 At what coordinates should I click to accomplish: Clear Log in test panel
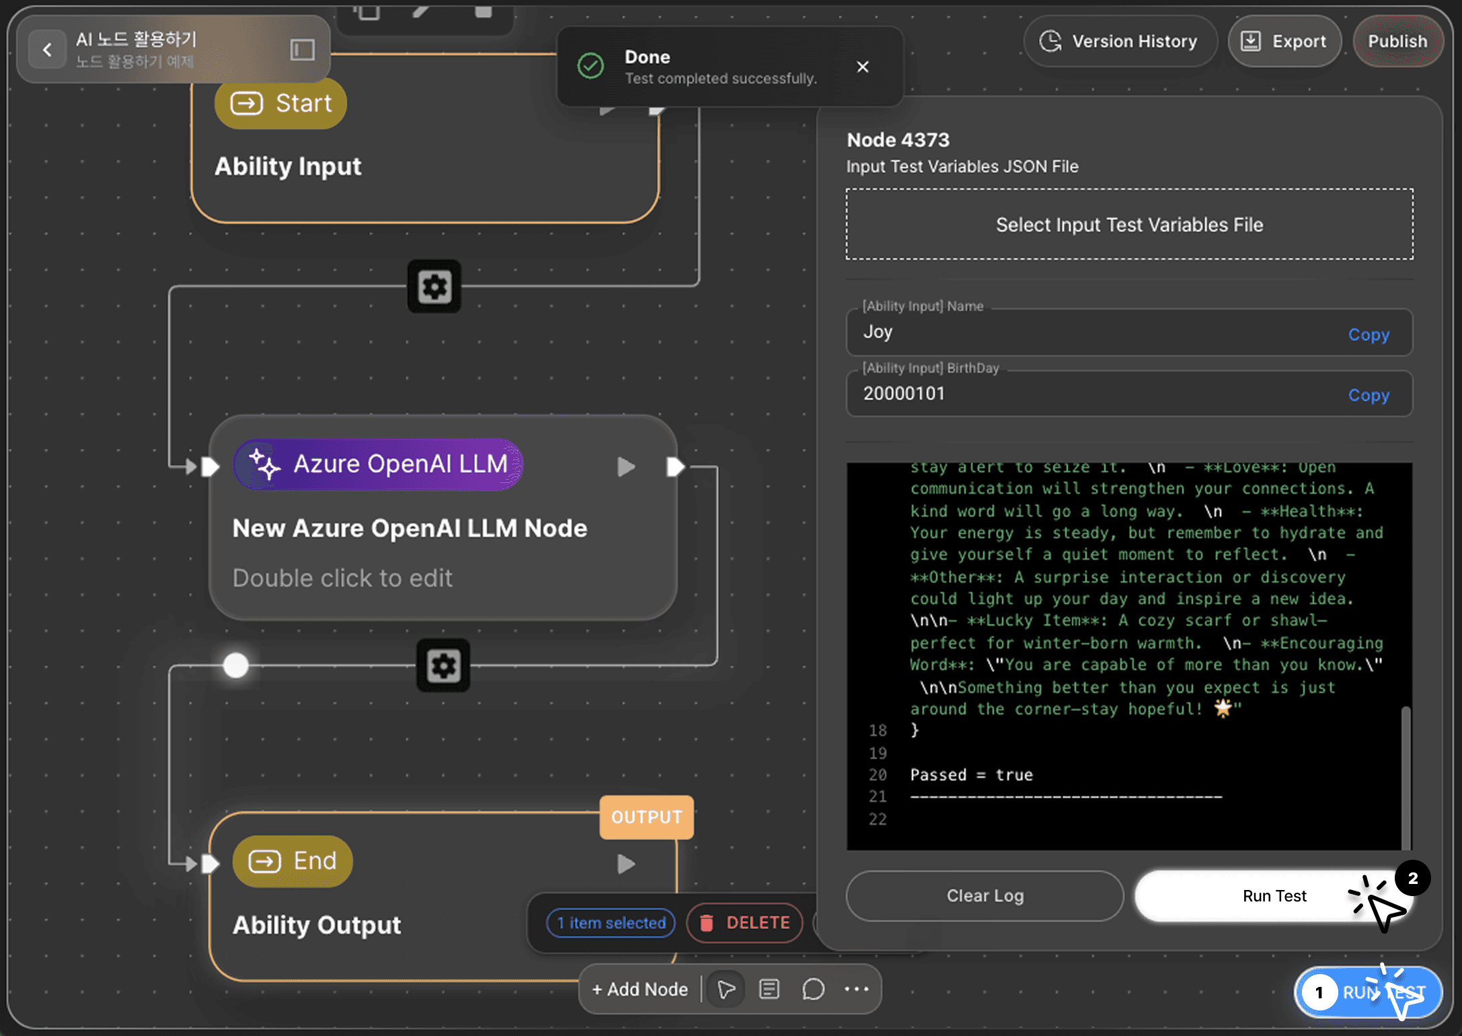985,895
